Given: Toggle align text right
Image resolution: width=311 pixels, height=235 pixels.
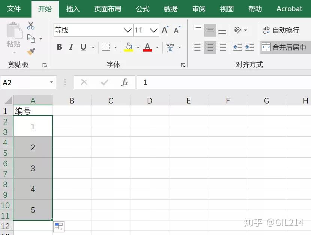Looking at the screenshot, I should [x=222, y=47].
